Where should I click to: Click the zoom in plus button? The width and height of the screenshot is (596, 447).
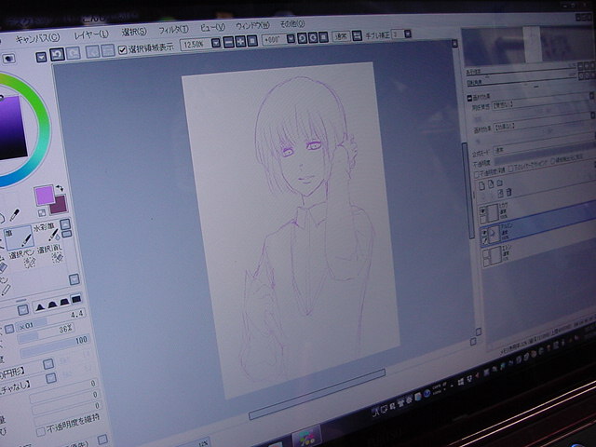point(240,41)
